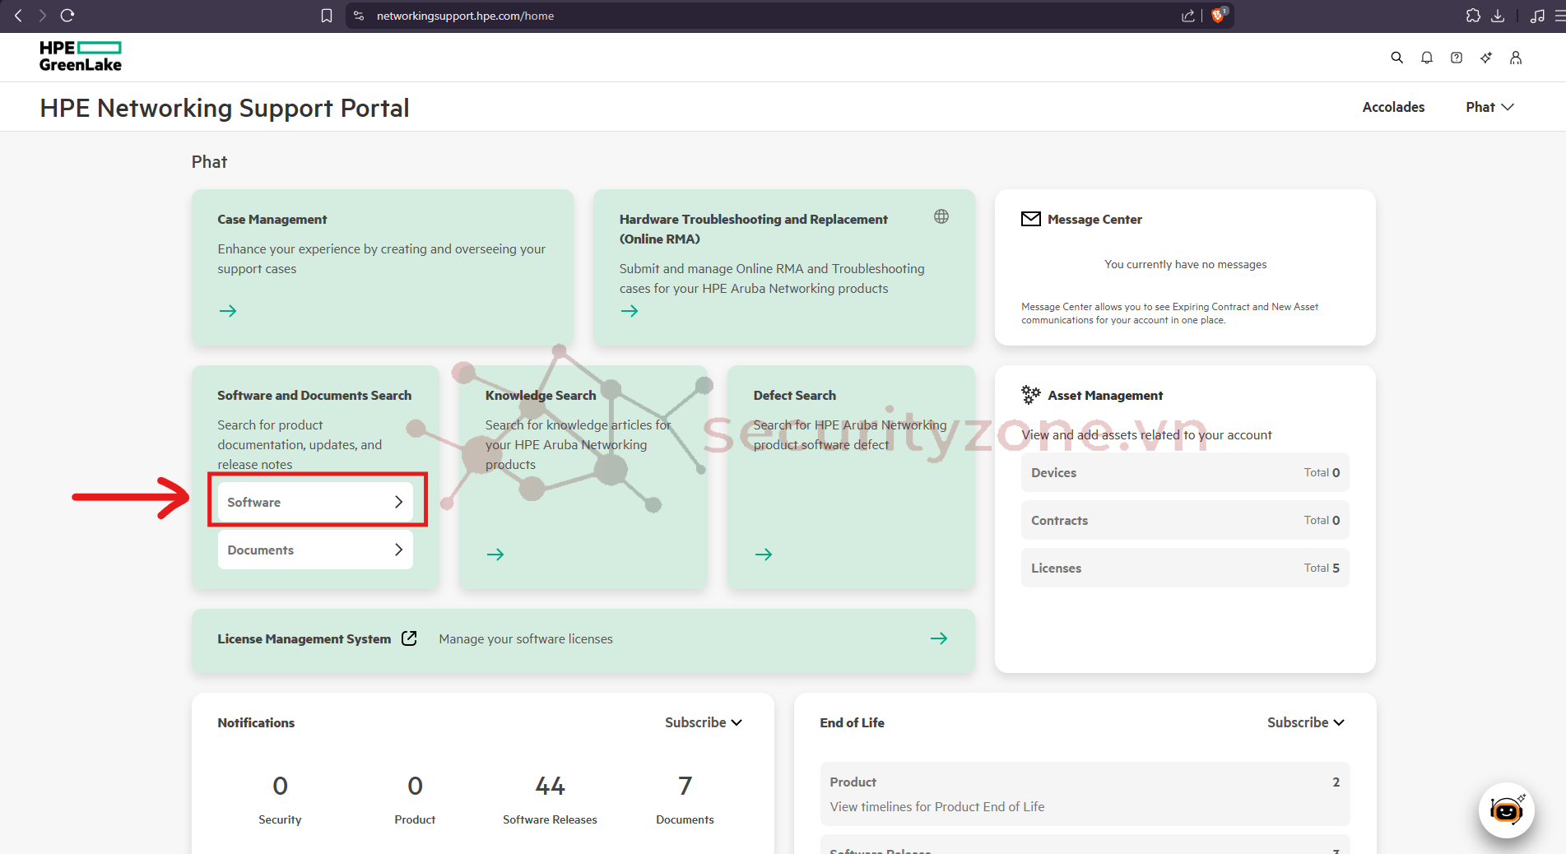Open the browser downloads icon
Image resolution: width=1566 pixels, height=854 pixels.
tap(1498, 15)
